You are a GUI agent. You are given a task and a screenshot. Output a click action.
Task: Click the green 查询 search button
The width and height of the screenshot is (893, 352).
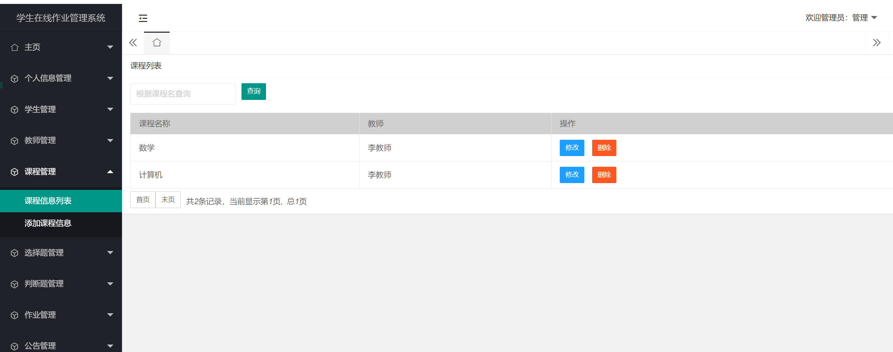254,91
